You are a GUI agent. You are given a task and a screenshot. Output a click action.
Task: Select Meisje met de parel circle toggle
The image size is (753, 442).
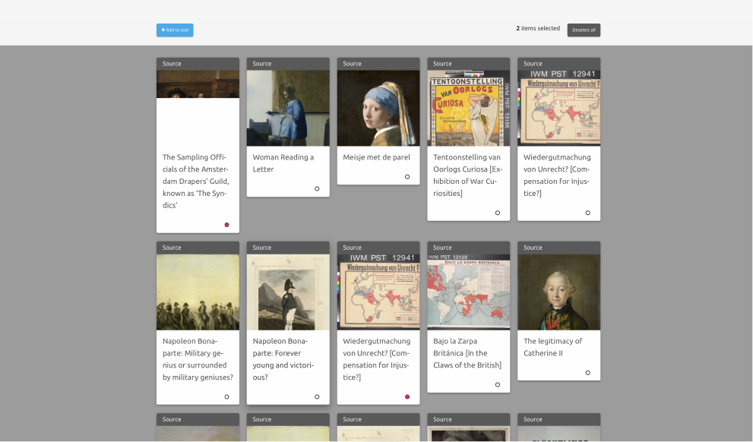pyautogui.click(x=407, y=177)
